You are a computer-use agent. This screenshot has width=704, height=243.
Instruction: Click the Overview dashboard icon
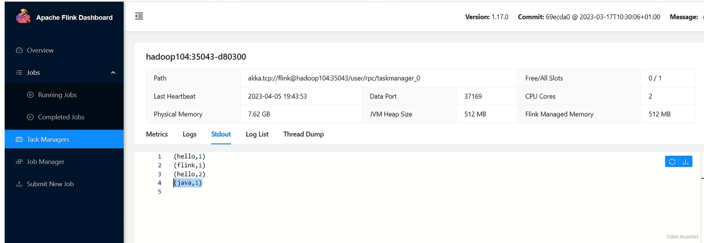pyautogui.click(x=19, y=50)
